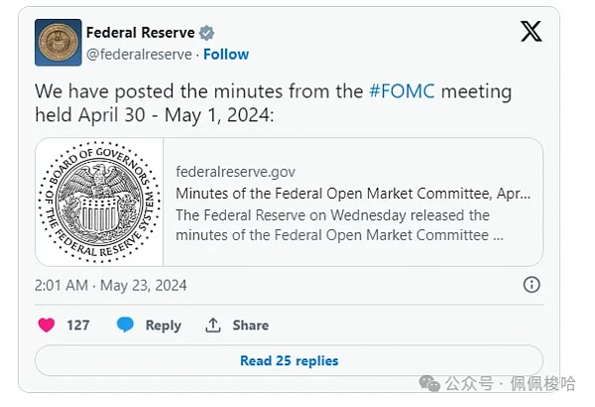Image resolution: width=595 pixels, height=407 pixels.
Task: Click the federalreserve.gov domain in card
Action: pos(235,172)
